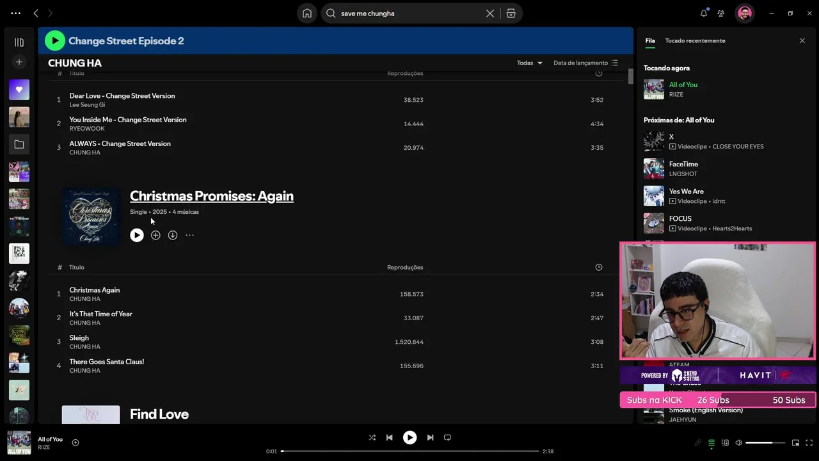The image size is (819, 461).
Task: Download Christmas Promises: Again album
Action: [x=173, y=235]
